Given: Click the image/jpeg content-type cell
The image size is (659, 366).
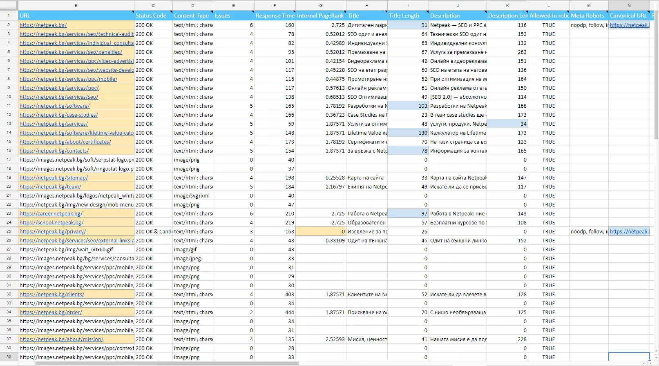Looking at the screenshot, I should [x=193, y=259].
